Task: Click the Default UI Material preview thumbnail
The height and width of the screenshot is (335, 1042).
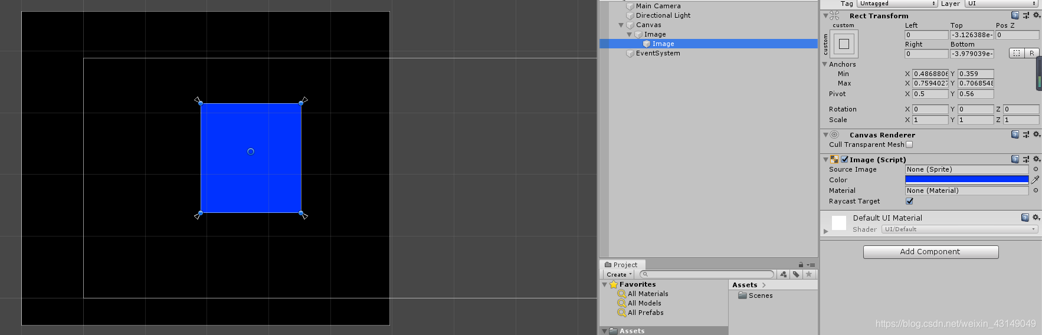Action: click(x=838, y=223)
